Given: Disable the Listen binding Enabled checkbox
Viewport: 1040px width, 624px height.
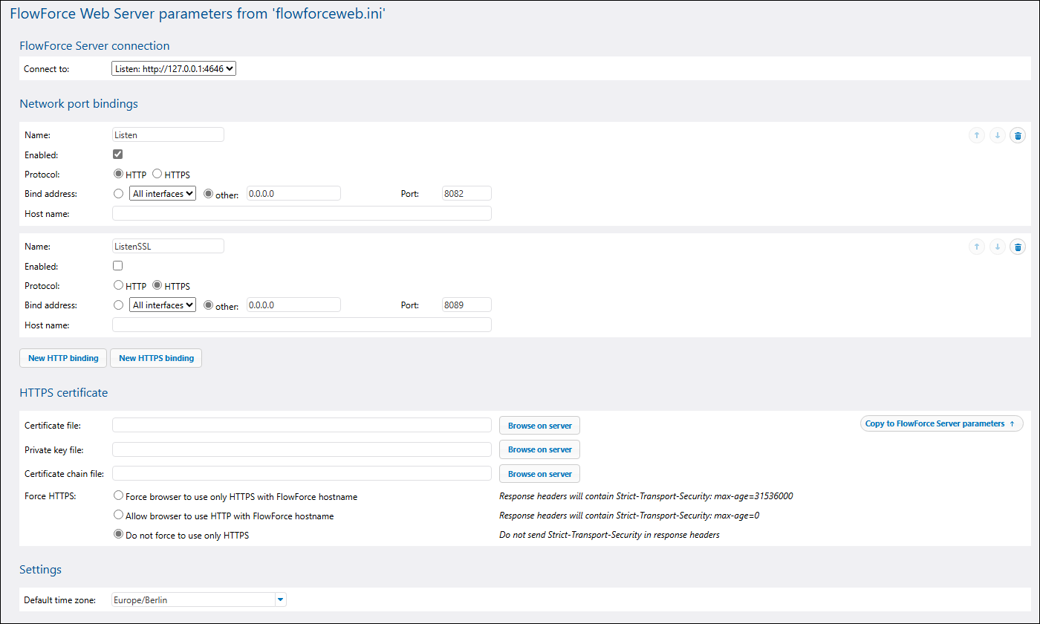Looking at the screenshot, I should point(117,155).
